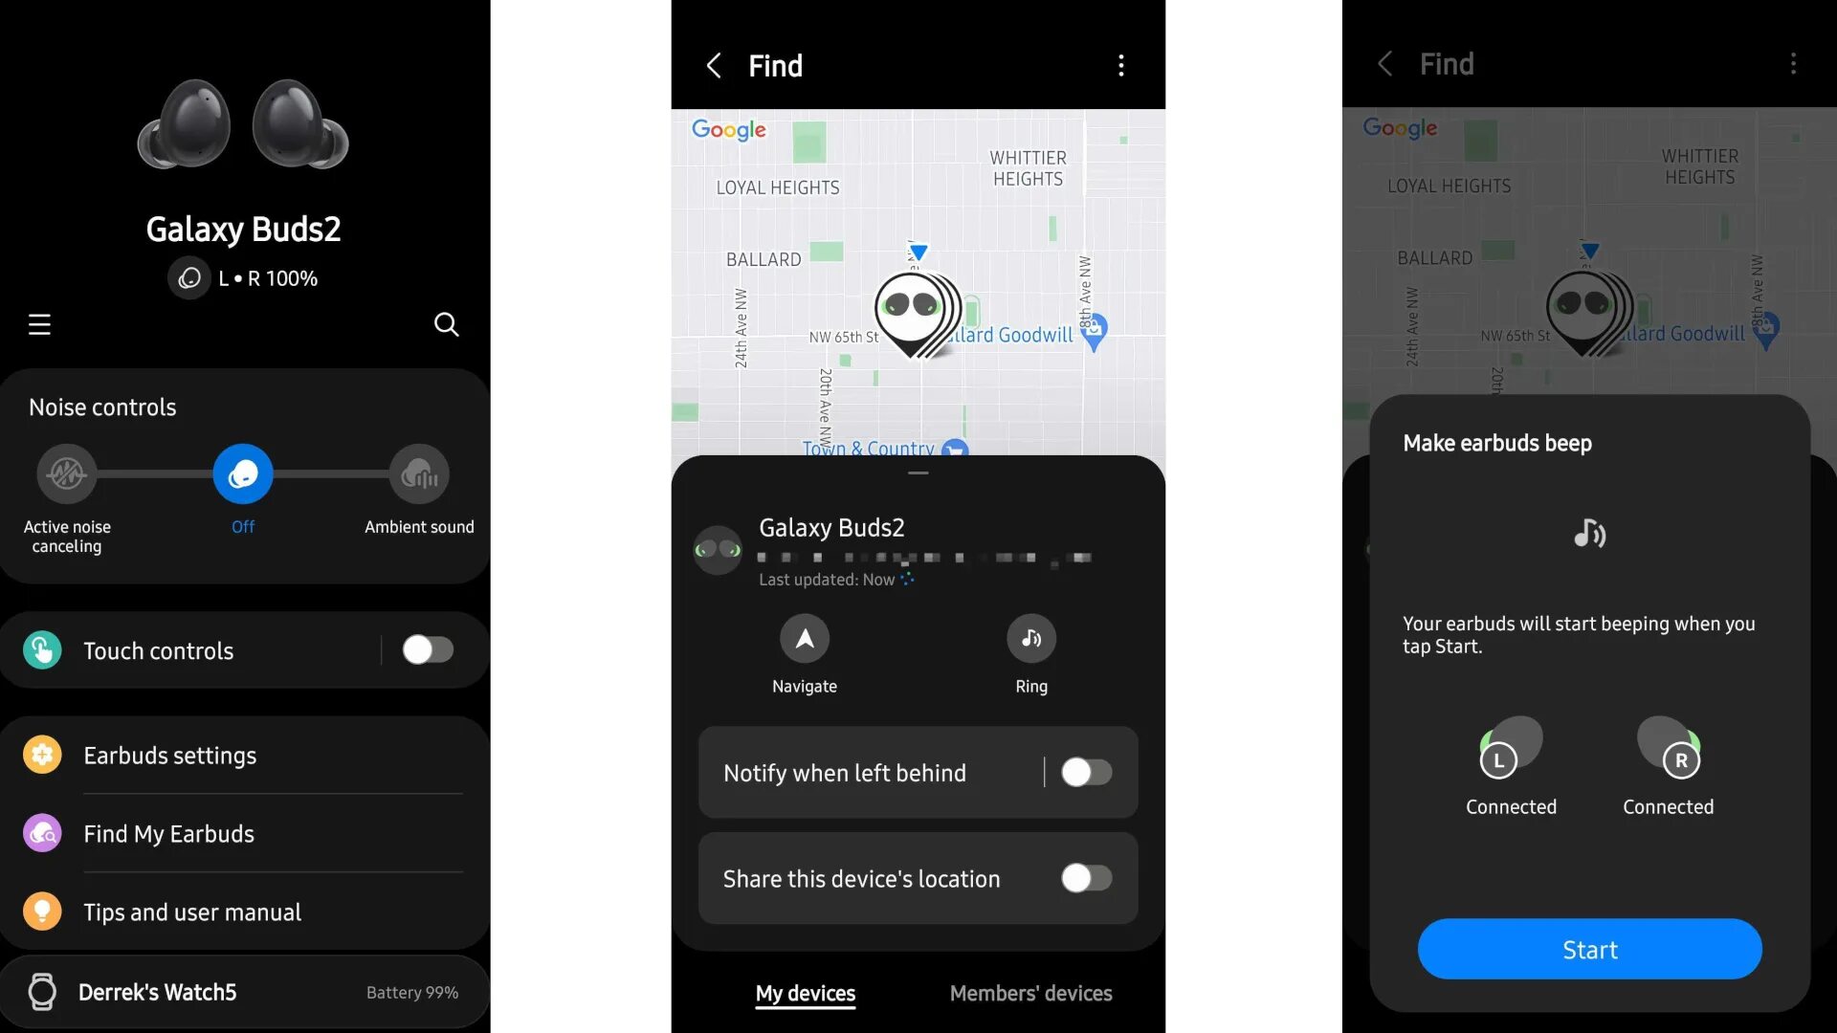The width and height of the screenshot is (1837, 1033).
Task: Tap the Earbuds settings icon
Action: (40, 755)
